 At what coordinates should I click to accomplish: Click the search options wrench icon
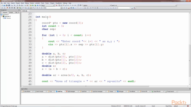point(134,8)
